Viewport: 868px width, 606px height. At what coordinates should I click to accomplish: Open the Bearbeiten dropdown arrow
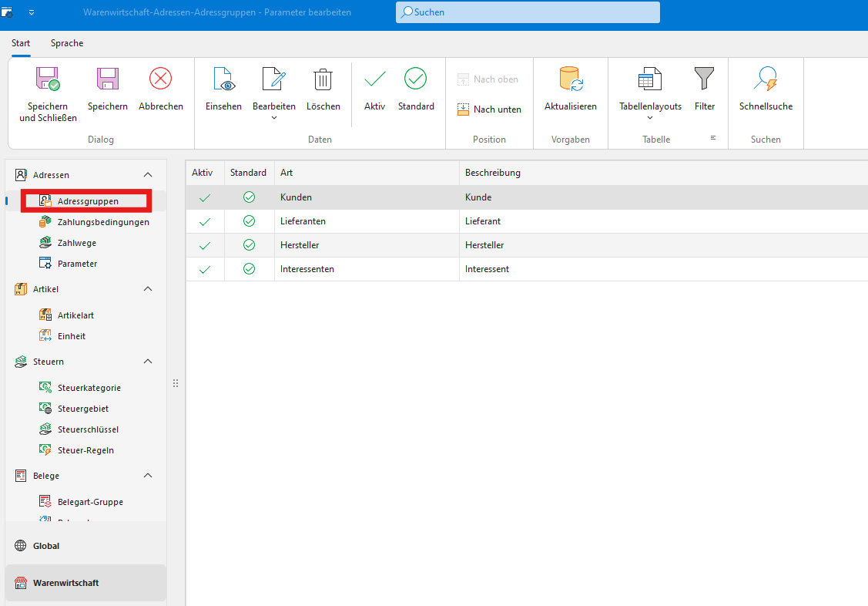coord(274,118)
